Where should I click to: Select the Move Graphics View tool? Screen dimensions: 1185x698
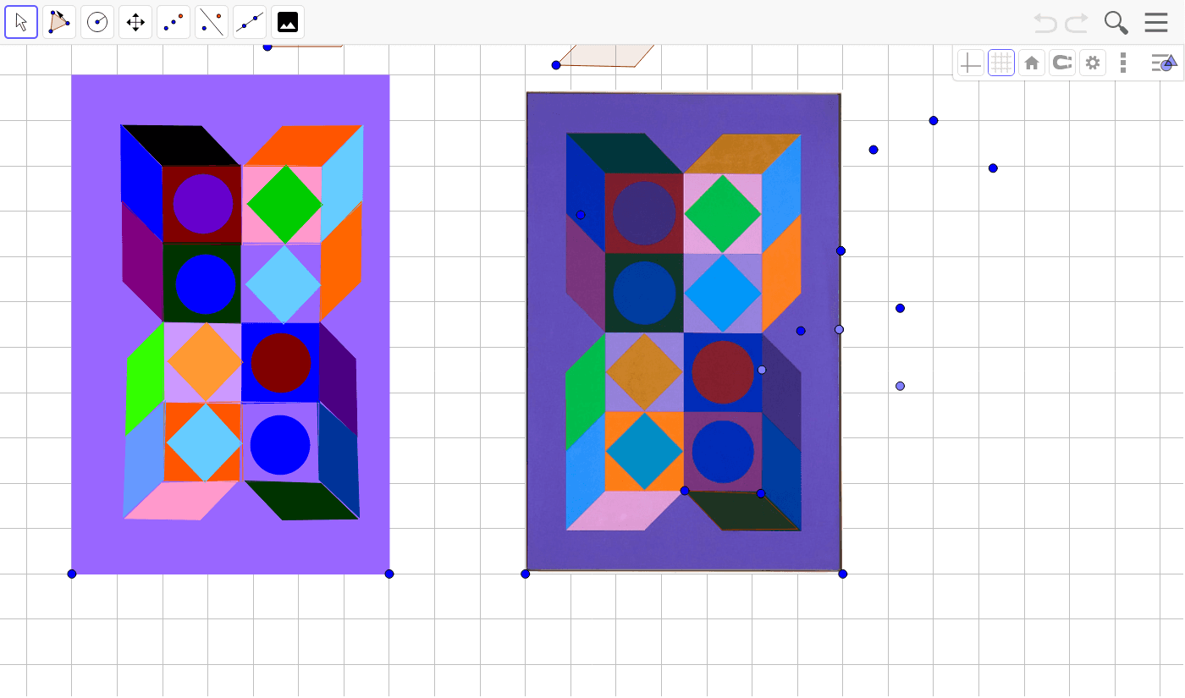(135, 22)
